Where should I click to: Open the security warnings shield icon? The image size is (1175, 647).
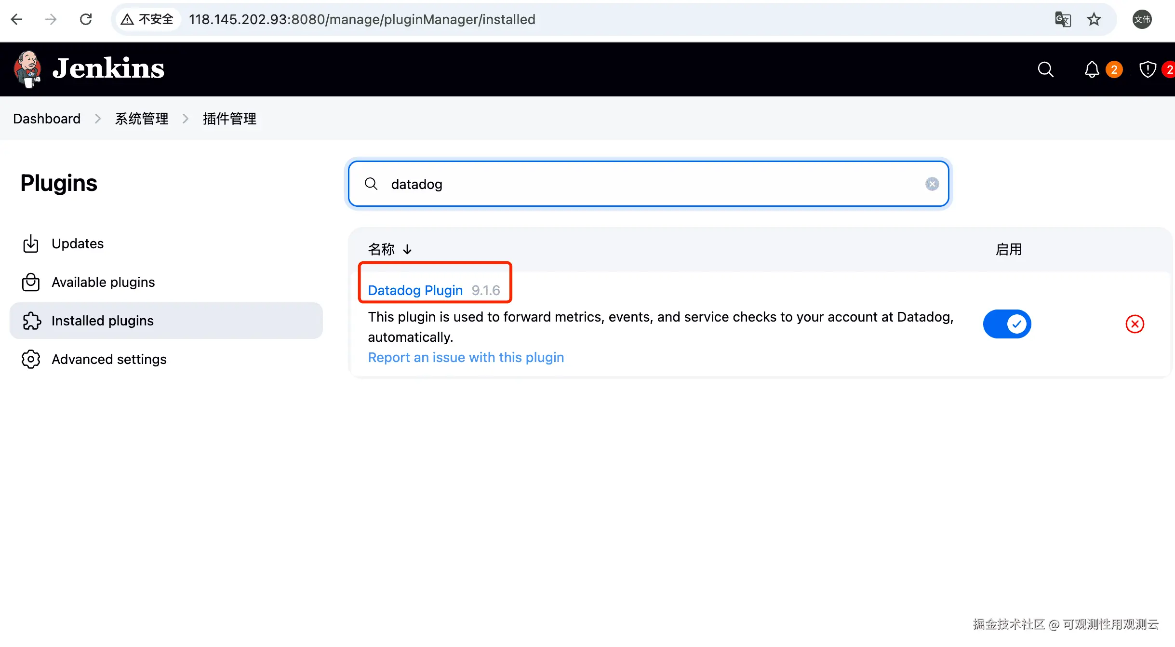click(x=1148, y=69)
